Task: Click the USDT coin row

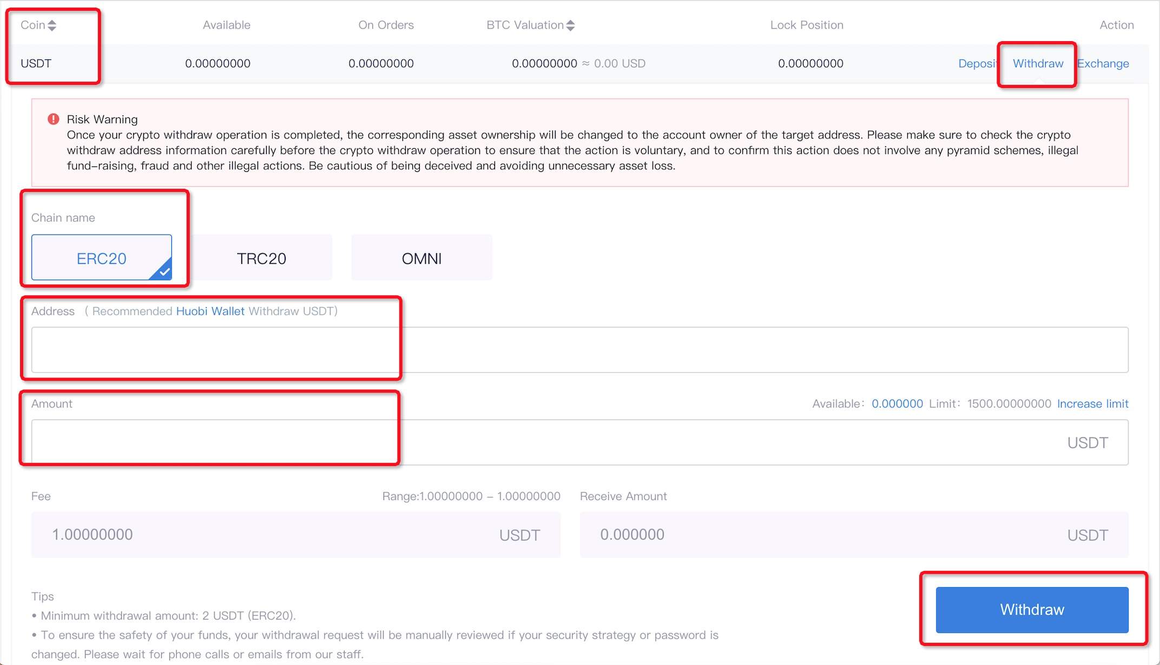Action: [37, 64]
